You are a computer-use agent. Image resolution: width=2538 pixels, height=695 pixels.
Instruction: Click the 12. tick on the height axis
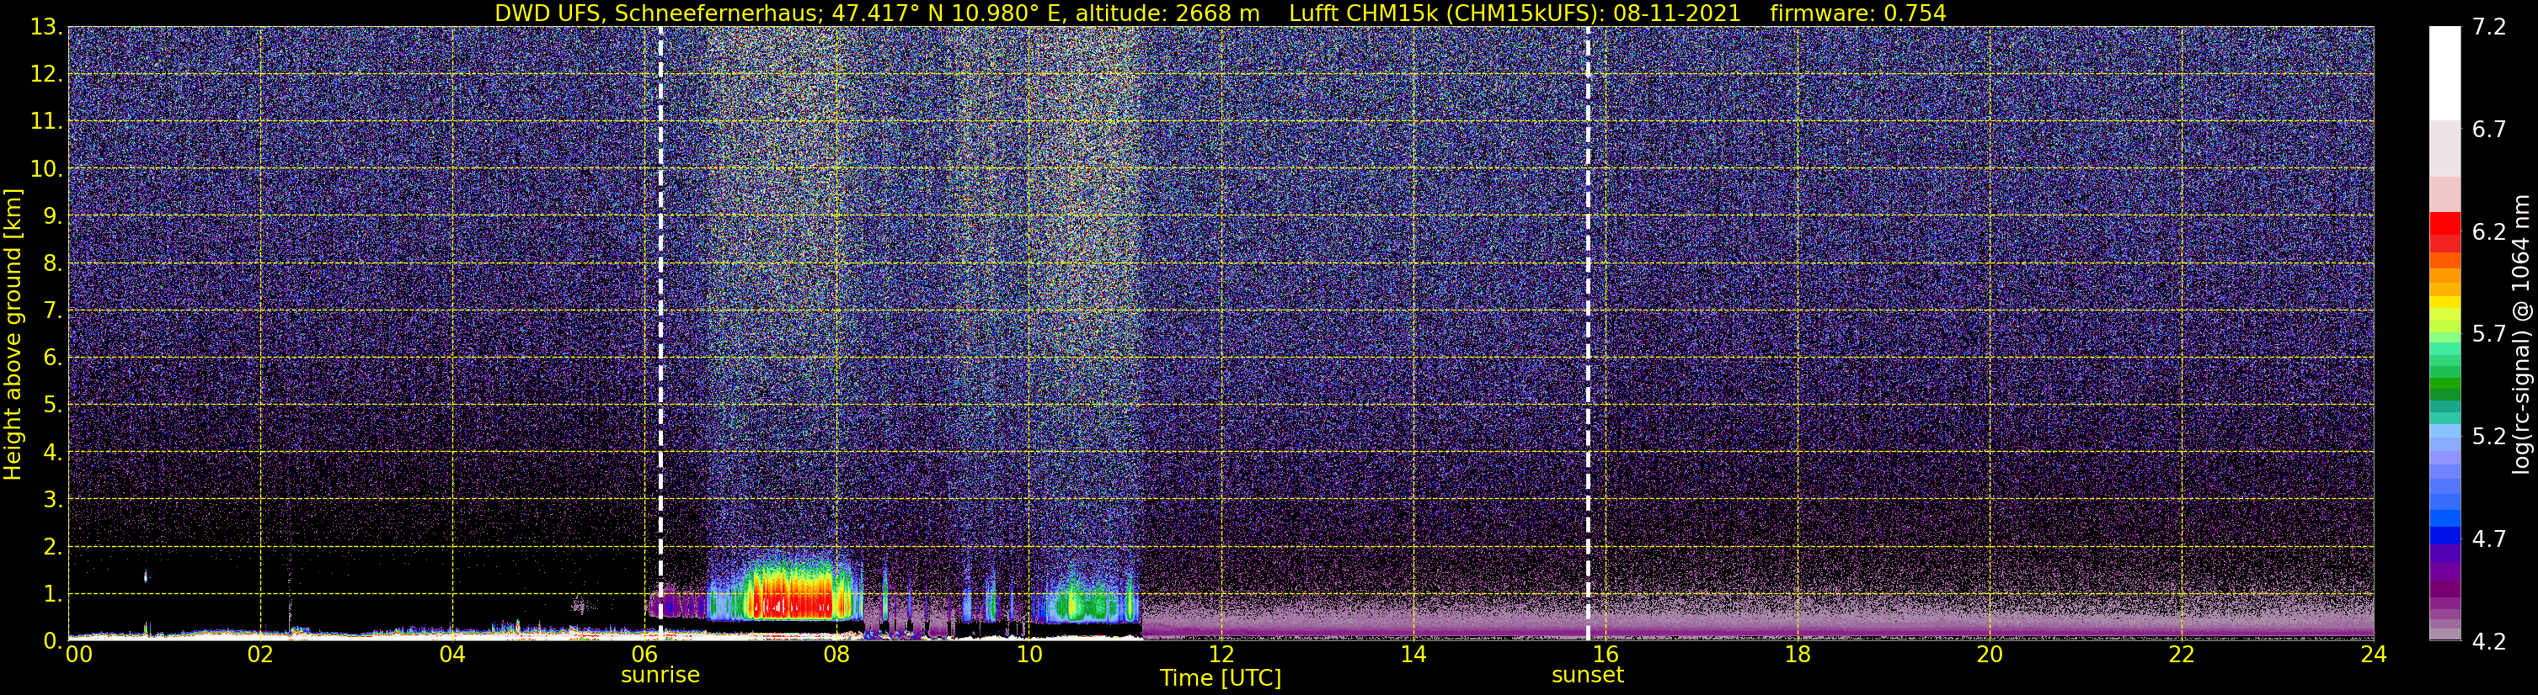pyautogui.click(x=47, y=74)
